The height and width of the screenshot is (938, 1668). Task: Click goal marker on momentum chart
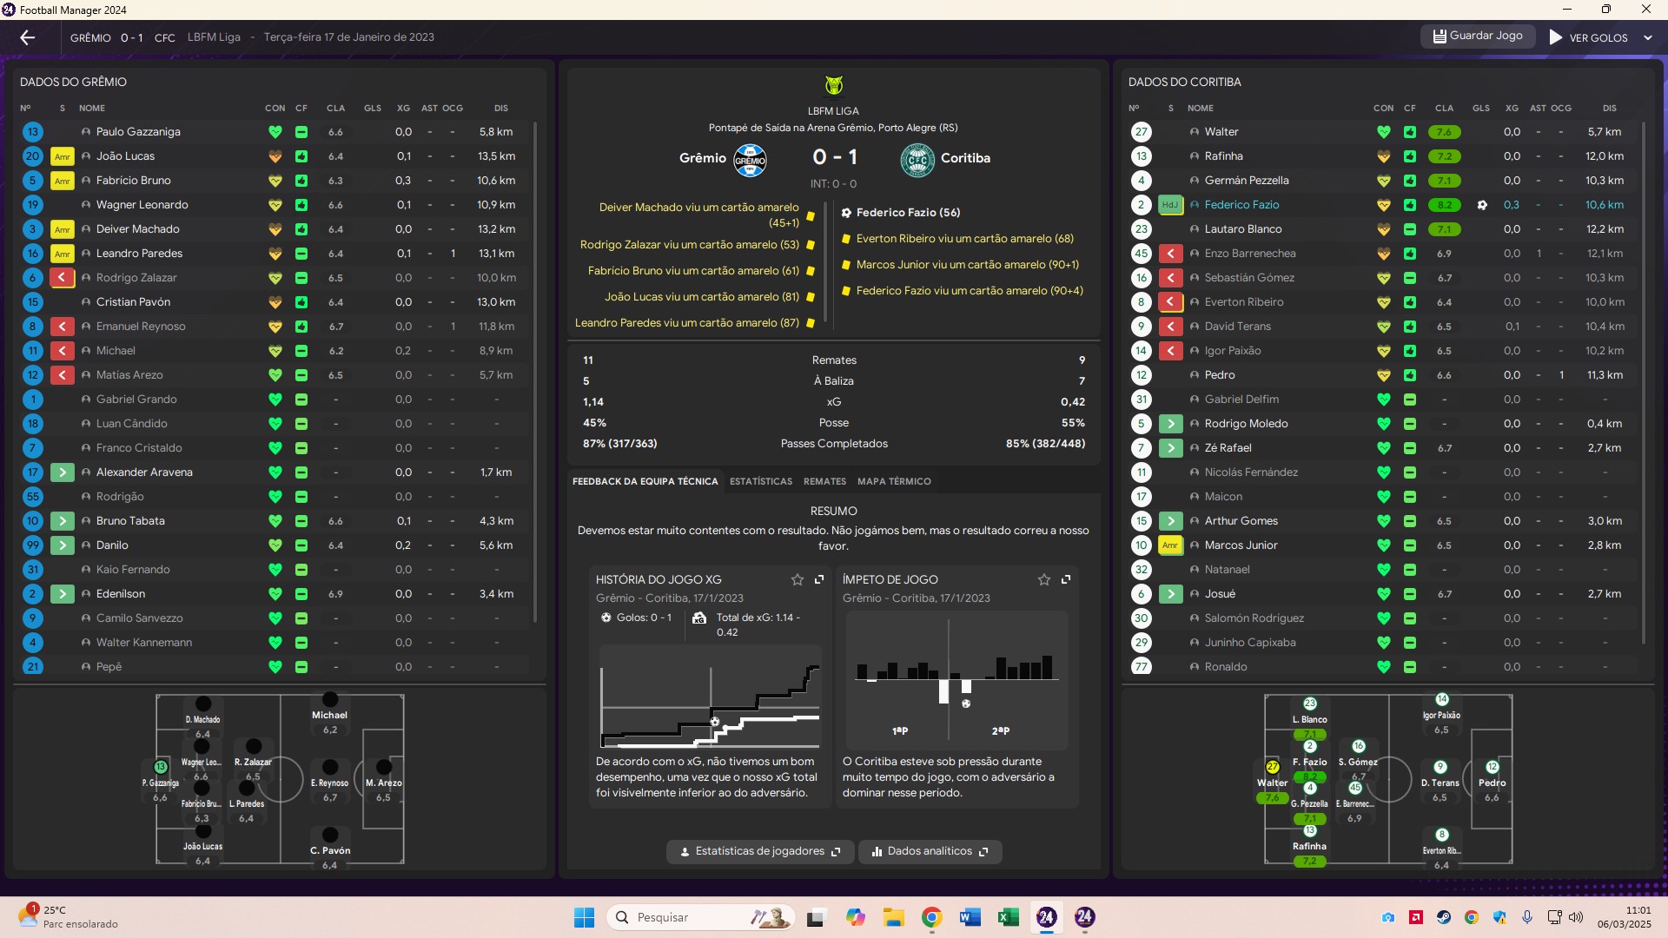pos(966,703)
